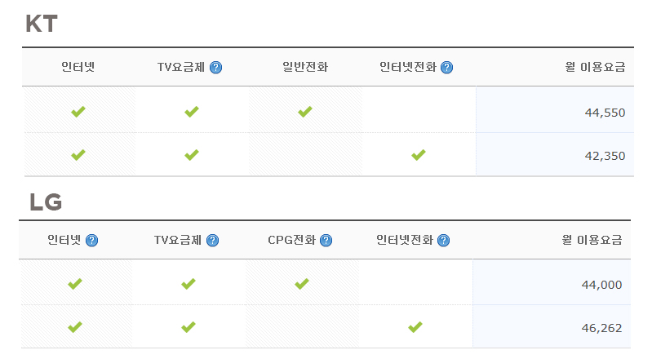652x359 pixels.
Task: Click the KT 일반전화 column header
Action: pyautogui.click(x=304, y=68)
